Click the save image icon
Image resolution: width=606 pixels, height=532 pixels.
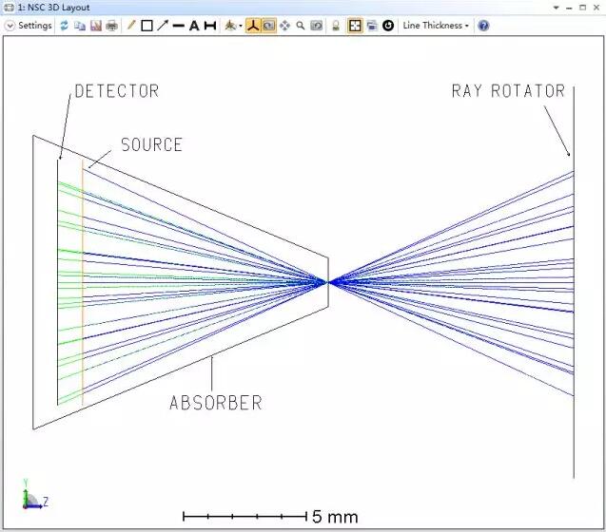pos(95,26)
